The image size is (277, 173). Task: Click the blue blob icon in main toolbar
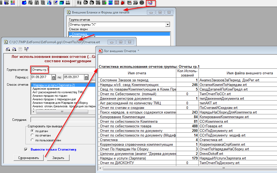coord(24,3)
